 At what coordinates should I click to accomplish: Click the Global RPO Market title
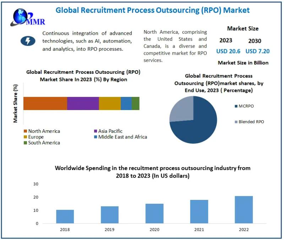(153, 10)
